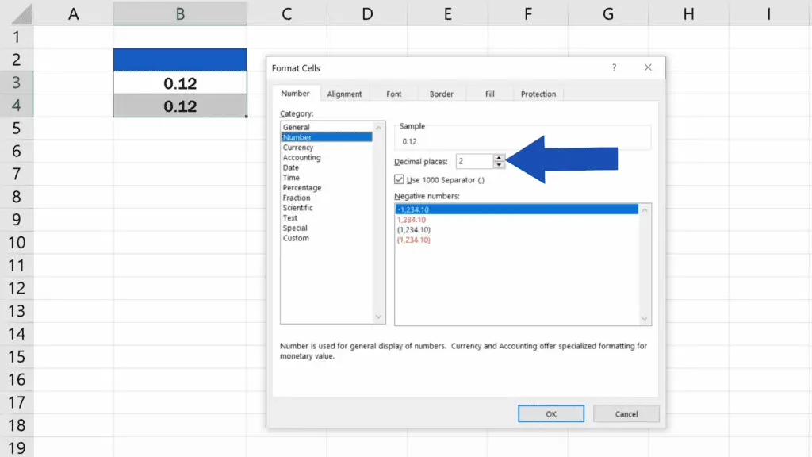The width and height of the screenshot is (812, 457).
Task: Select Fraction category
Action: tap(326, 198)
